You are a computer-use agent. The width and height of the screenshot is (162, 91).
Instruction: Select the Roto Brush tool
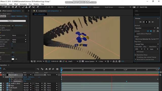34,7
